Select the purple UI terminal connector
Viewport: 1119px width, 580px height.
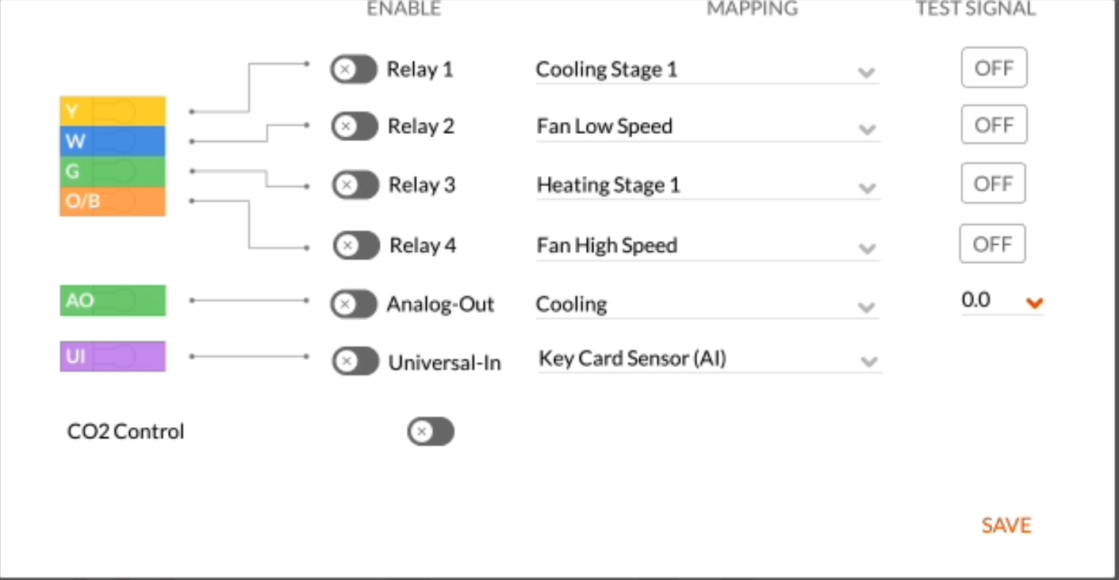pyautogui.click(x=111, y=357)
